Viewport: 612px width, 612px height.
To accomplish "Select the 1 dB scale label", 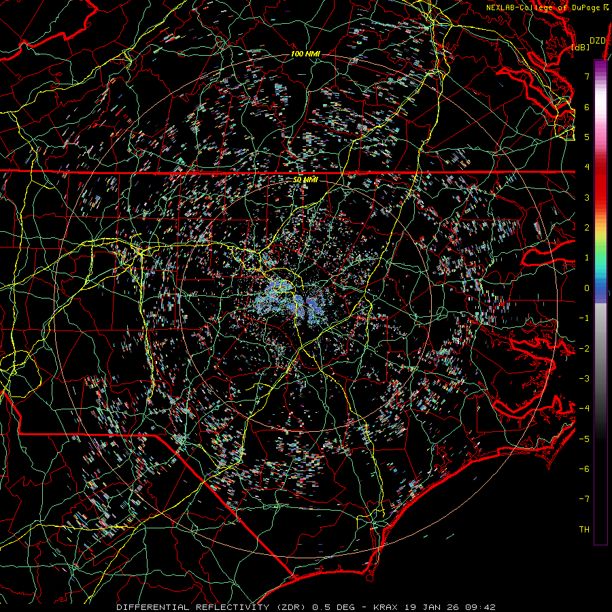I will (x=587, y=258).
